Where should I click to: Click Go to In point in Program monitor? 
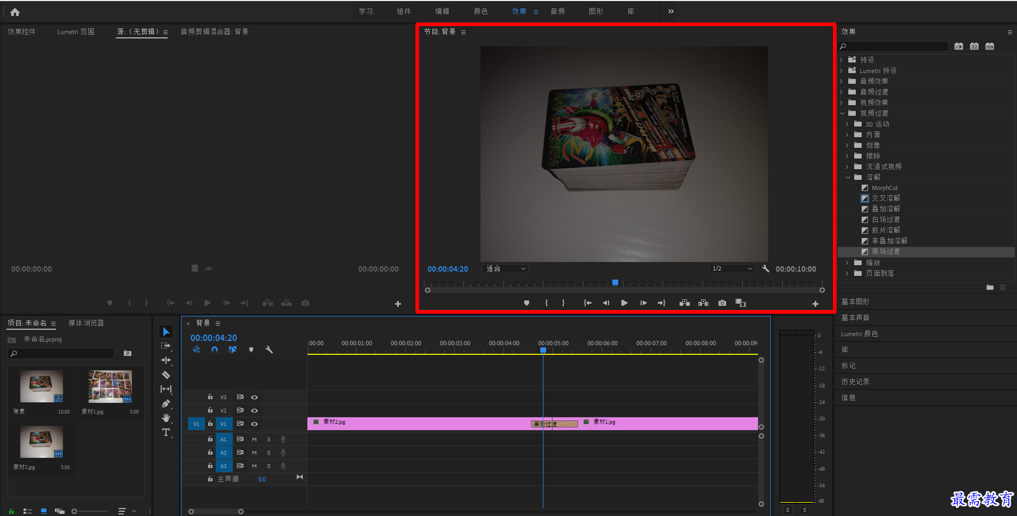pyautogui.click(x=587, y=303)
